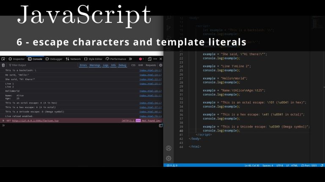Switch to the Inspector tab

(x=17, y=59)
